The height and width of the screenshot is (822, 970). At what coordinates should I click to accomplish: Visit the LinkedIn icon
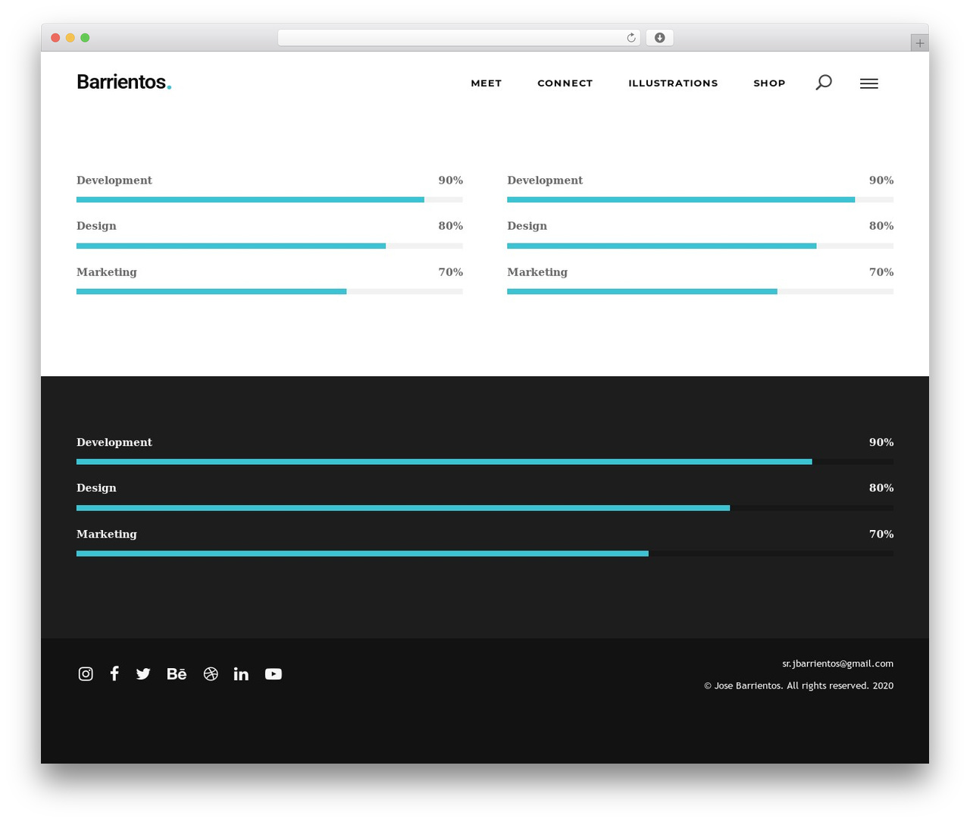click(241, 673)
